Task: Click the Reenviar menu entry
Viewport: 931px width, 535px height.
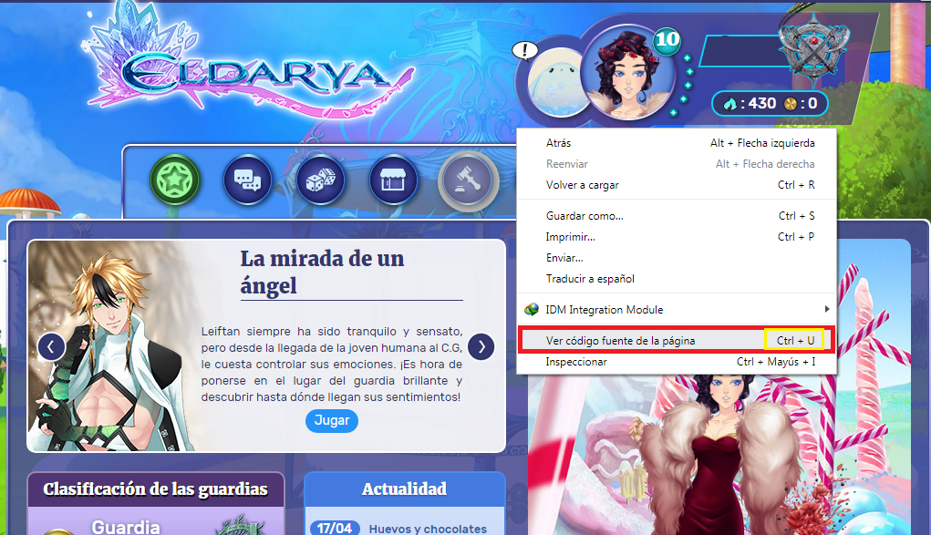Action: pos(677,164)
